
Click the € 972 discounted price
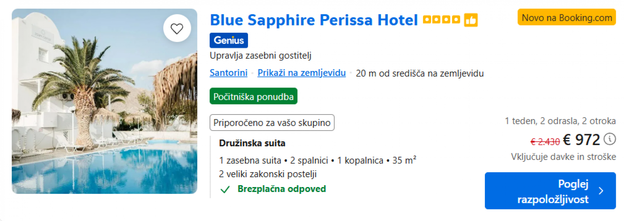click(x=581, y=139)
